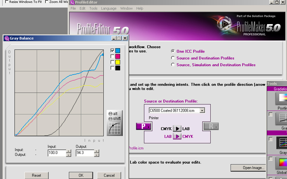Viewport: 287px width, 179px height.
Task: Select the Gray Balance tool icon in Tools
Action: click(x=282, y=143)
